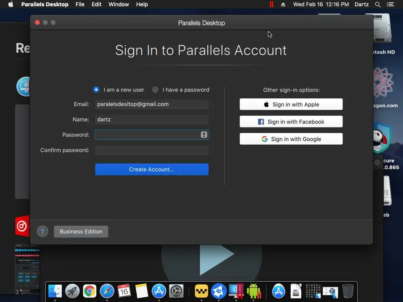Open Parallels Desktop icon in the Dock
This screenshot has width=403, height=302.
point(236,291)
